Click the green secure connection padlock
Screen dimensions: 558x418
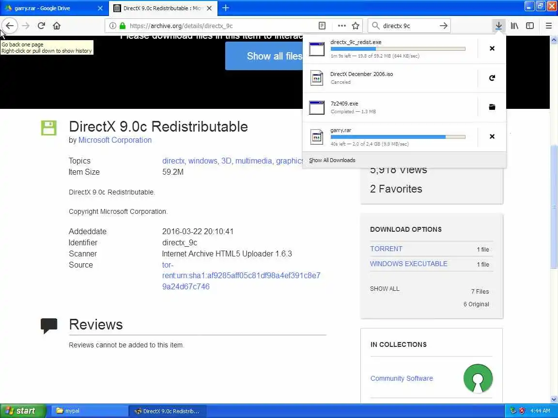point(123,26)
